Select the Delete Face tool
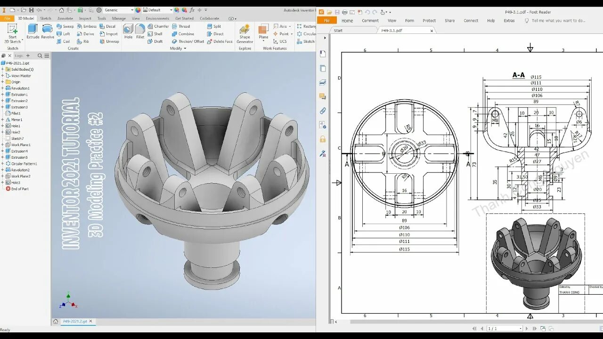Screen dimensions: 603x339 (220, 41)
